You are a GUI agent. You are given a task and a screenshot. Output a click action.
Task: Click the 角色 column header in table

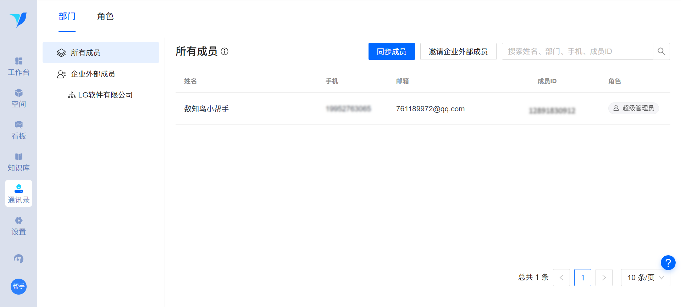pos(615,81)
